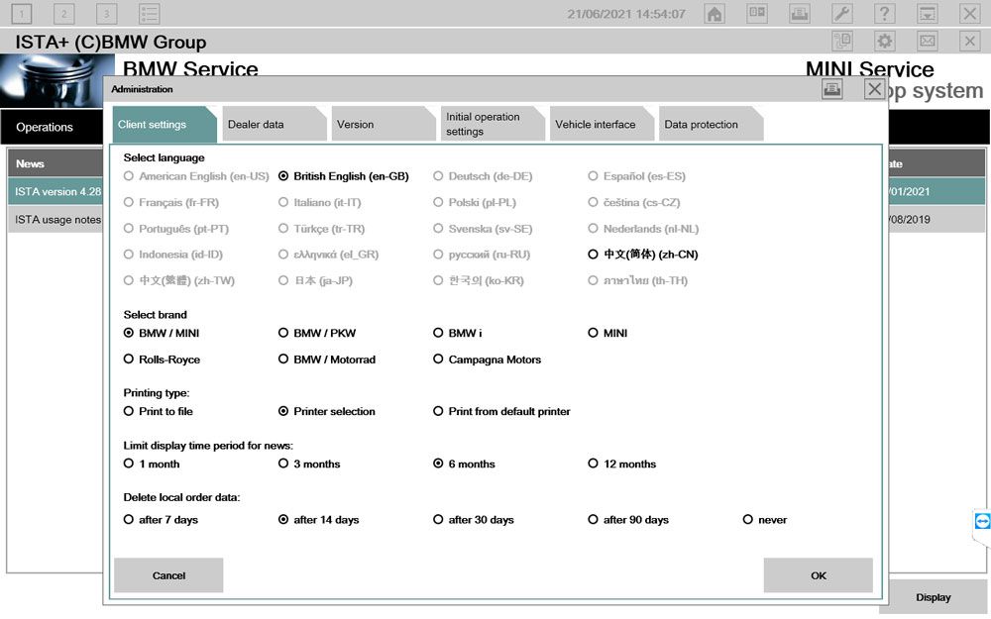Click the print icon in Administration dialog

pyautogui.click(x=831, y=89)
